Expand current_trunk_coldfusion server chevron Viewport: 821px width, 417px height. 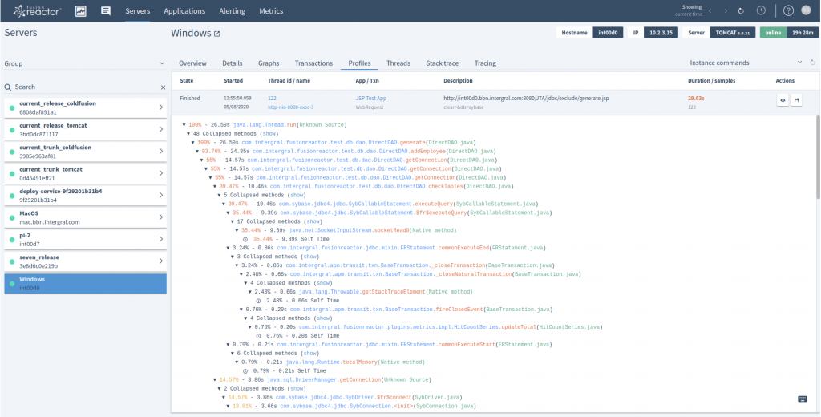point(160,152)
